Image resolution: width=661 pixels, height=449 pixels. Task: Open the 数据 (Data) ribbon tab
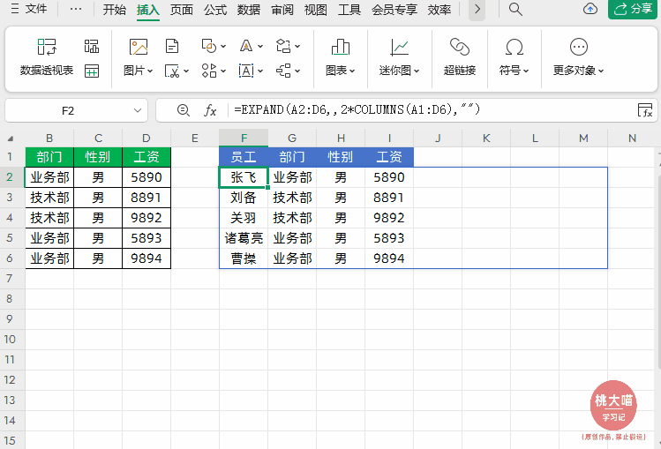click(x=249, y=10)
